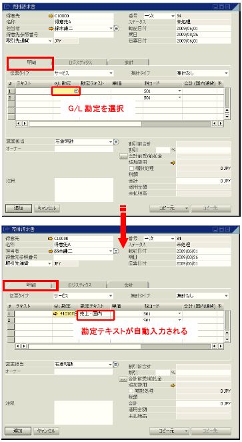
Task: Click the round icon next to 担当者 in lower window
Action: coord(116,251)
